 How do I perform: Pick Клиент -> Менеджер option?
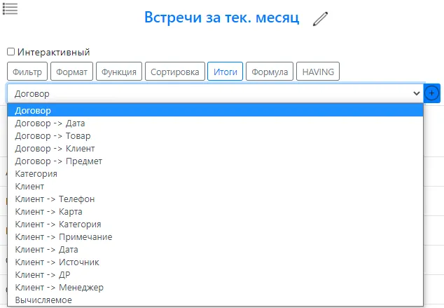pyautogui.click(x=215, y=287)
